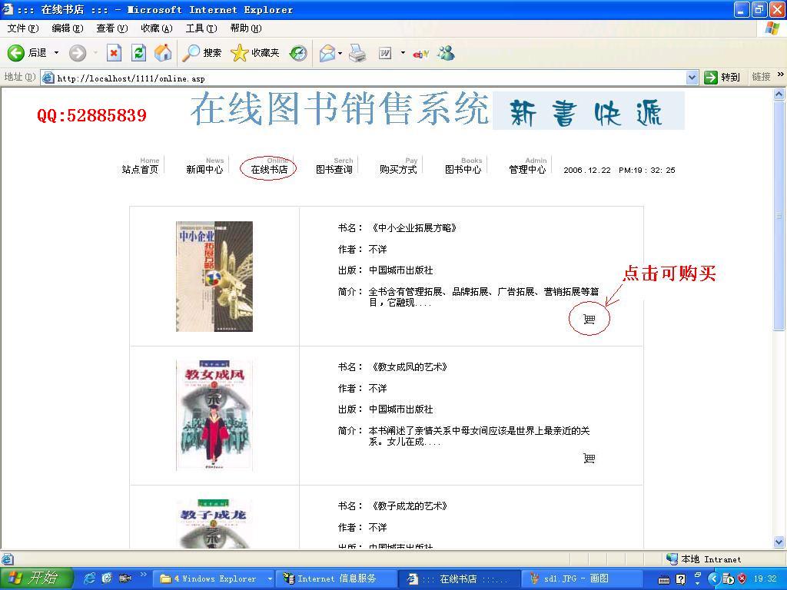Go to 站点首页 home link
The image size is (787, 590).
point(140,170)
